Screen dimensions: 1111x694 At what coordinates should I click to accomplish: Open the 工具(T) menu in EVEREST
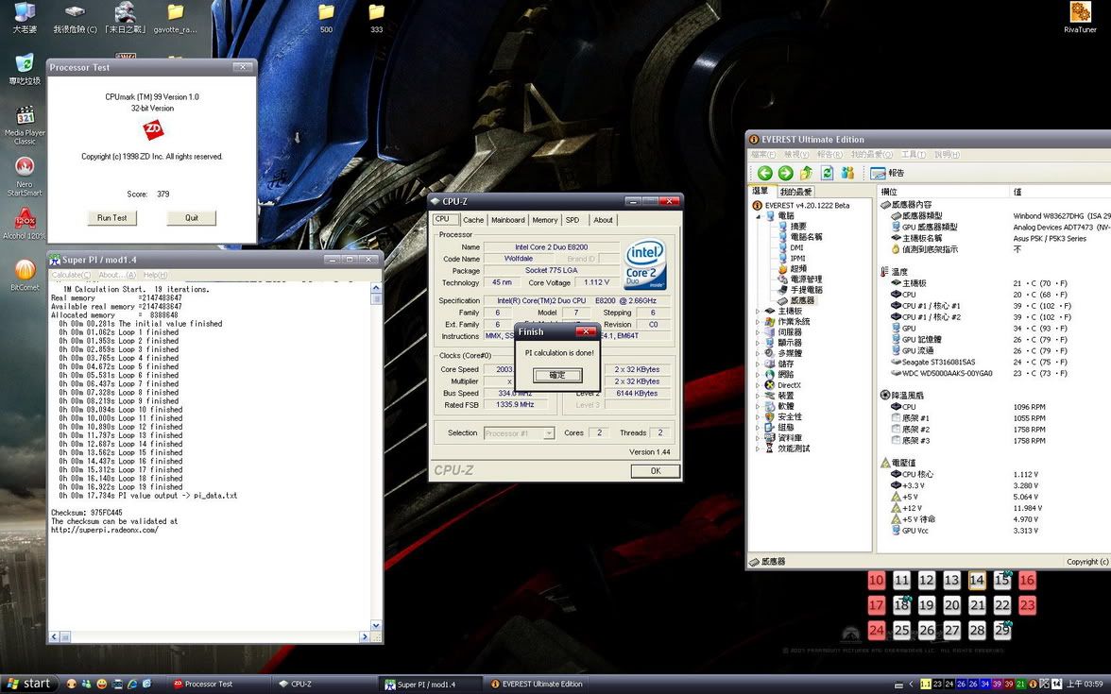(x=914, y=155)
